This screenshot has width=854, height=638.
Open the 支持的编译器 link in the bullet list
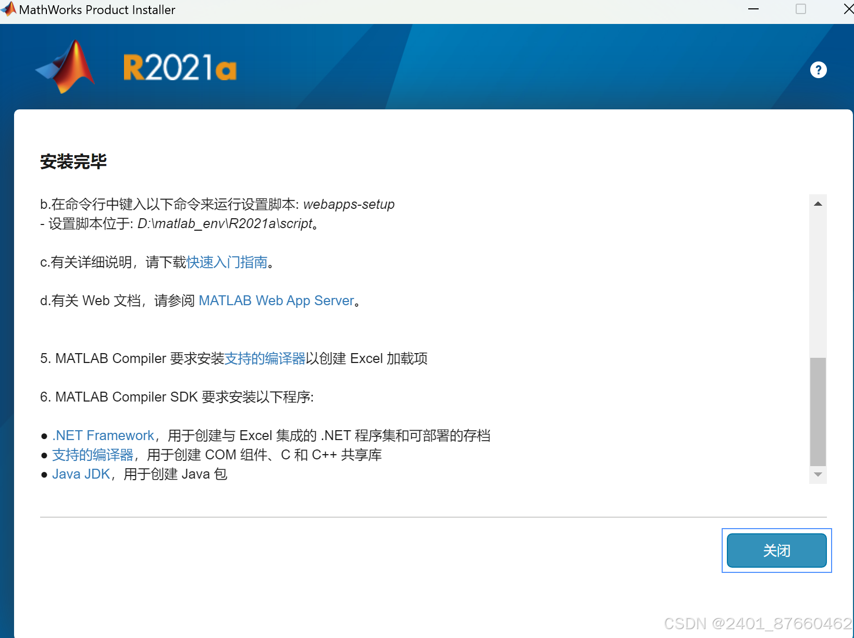pos(92,455)
